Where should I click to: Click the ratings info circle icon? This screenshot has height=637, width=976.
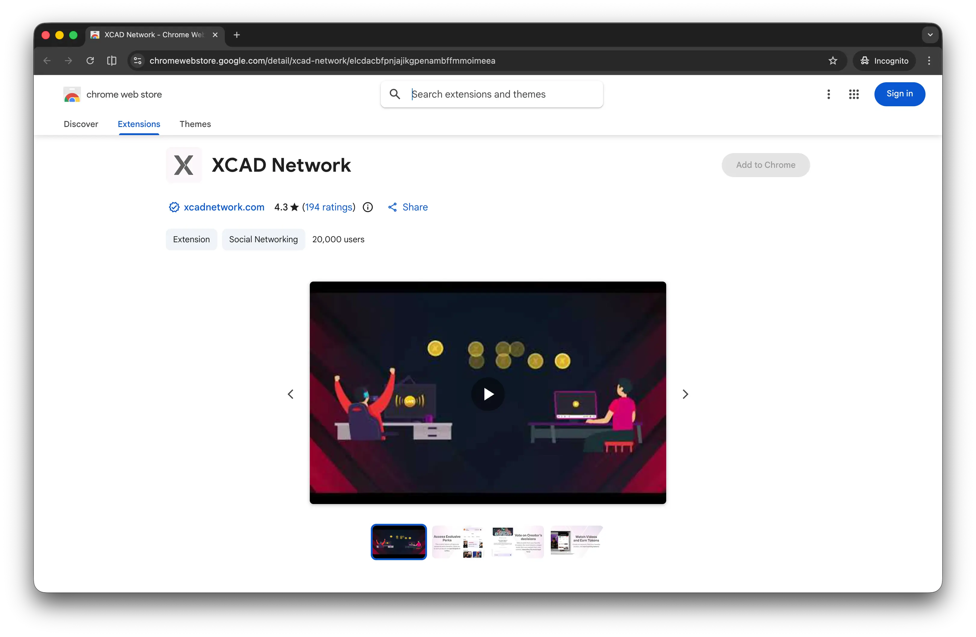(x=368, y=207)
